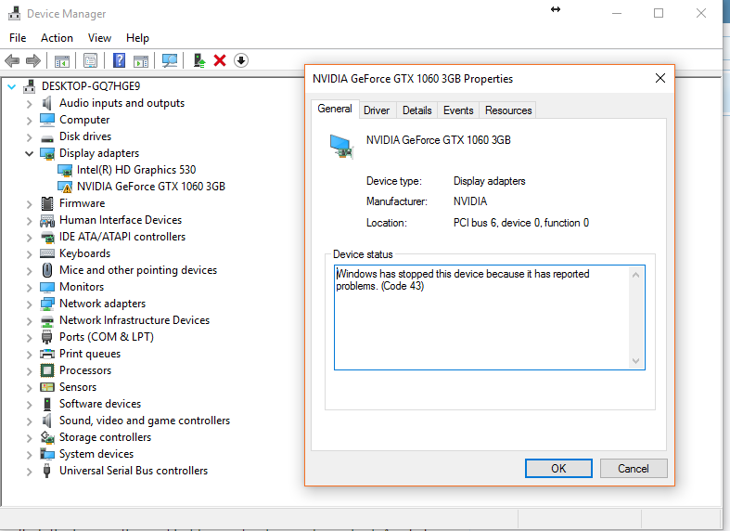
Task: Click the Intel HD Graphics 530 icon
Action: click(x=65, y=170)
